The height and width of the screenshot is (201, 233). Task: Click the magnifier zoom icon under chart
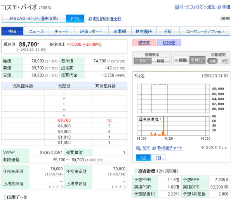pos(138,148)
